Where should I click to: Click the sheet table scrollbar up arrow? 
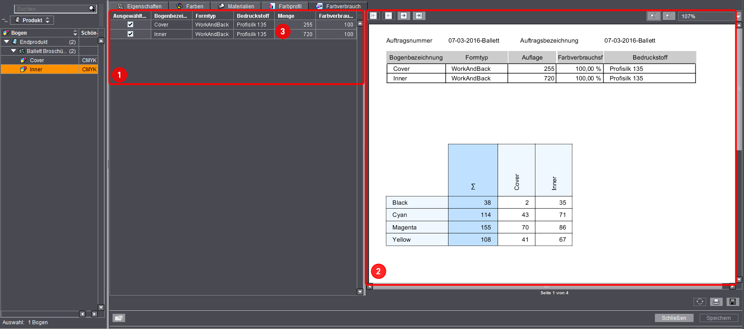(360, 23)
